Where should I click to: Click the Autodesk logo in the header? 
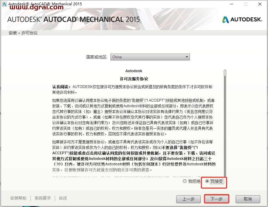242,20
